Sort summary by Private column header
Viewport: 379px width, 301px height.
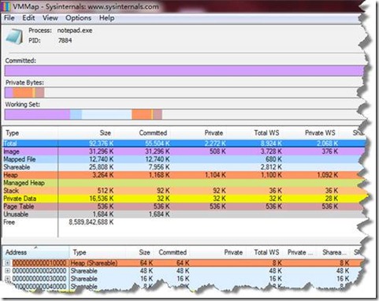199,133
